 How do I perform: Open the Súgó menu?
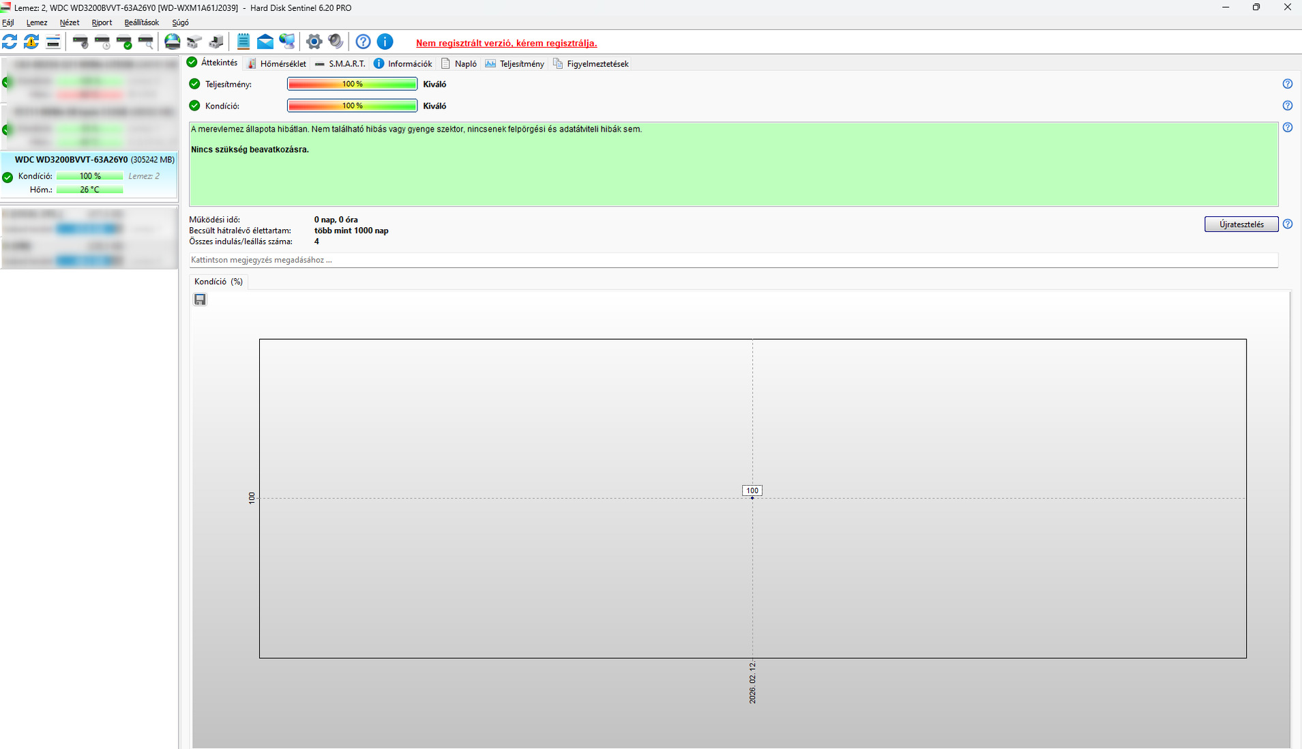tap(181, 23)
